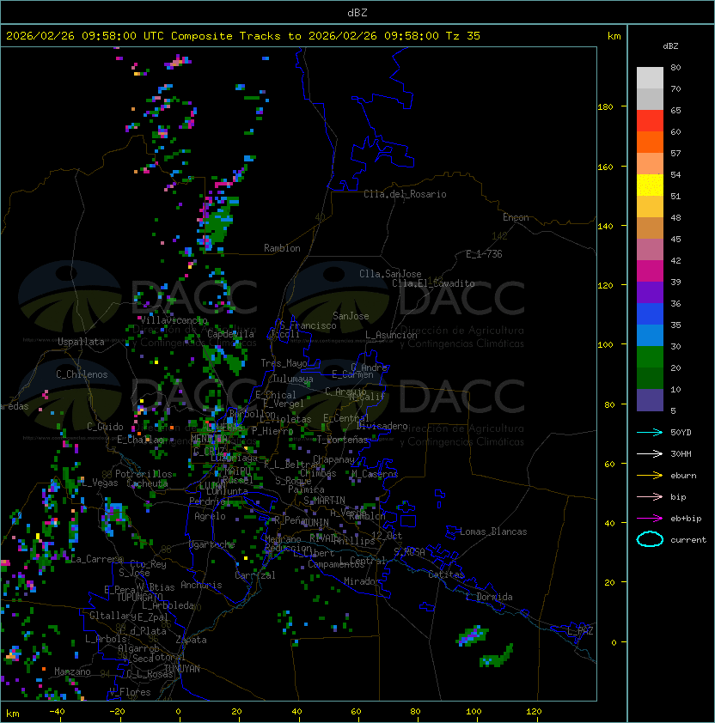The height and width of the screenshot is (723, 715).
Task: Select the light gray swatch between 80 and 70
Action: [x=650, y=78]
